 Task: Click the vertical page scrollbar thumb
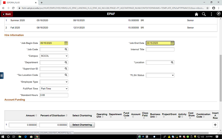pyautogui.click(x=221, y=78)
